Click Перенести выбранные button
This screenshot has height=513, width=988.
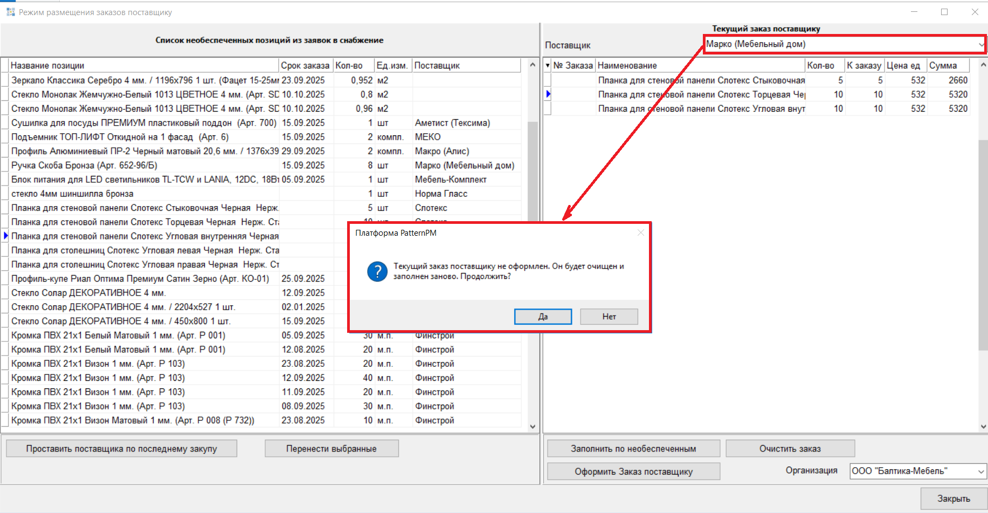click(331, 449)
